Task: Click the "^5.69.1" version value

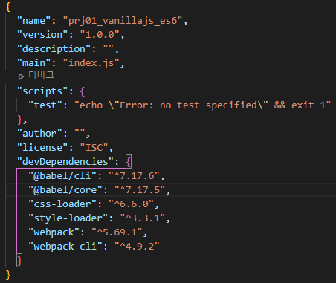Action: point(117,232)
